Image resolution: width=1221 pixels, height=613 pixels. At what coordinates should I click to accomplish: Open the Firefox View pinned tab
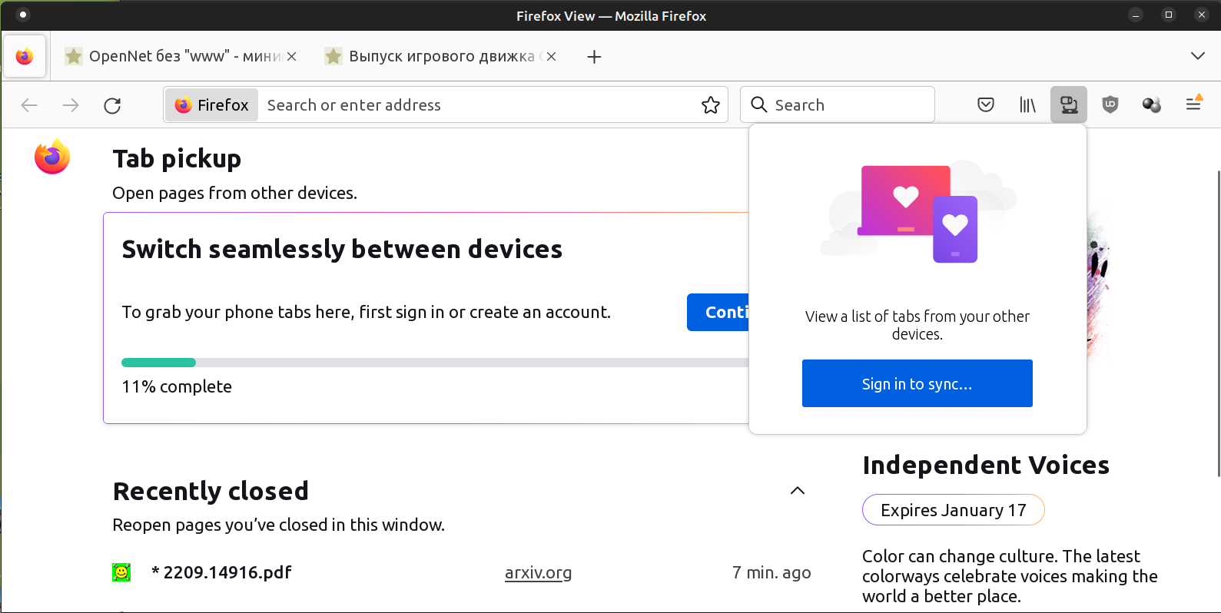tap(25, 56)
